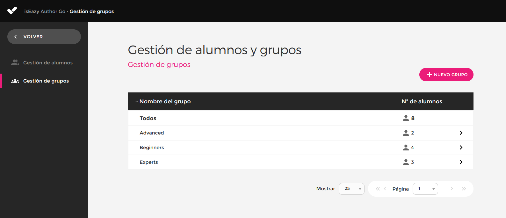
Task: Go to the previous page arrow
Action: coord(385,189)
